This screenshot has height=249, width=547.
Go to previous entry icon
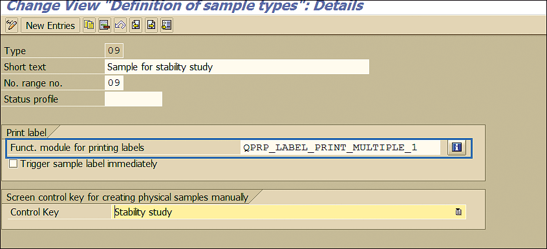[x=136, y=25]
